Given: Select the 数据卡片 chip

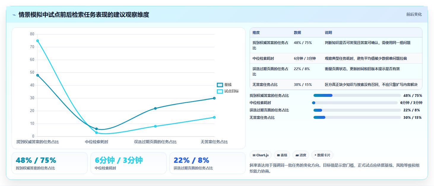Looking at the screenshot, I should click(x=322, y=155).
